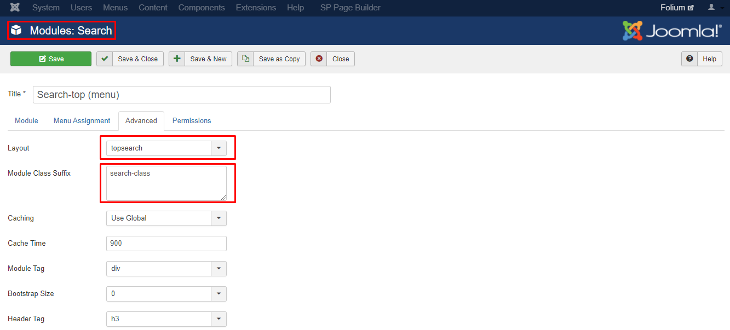Click the Help toolbar button label

(710, 59)
